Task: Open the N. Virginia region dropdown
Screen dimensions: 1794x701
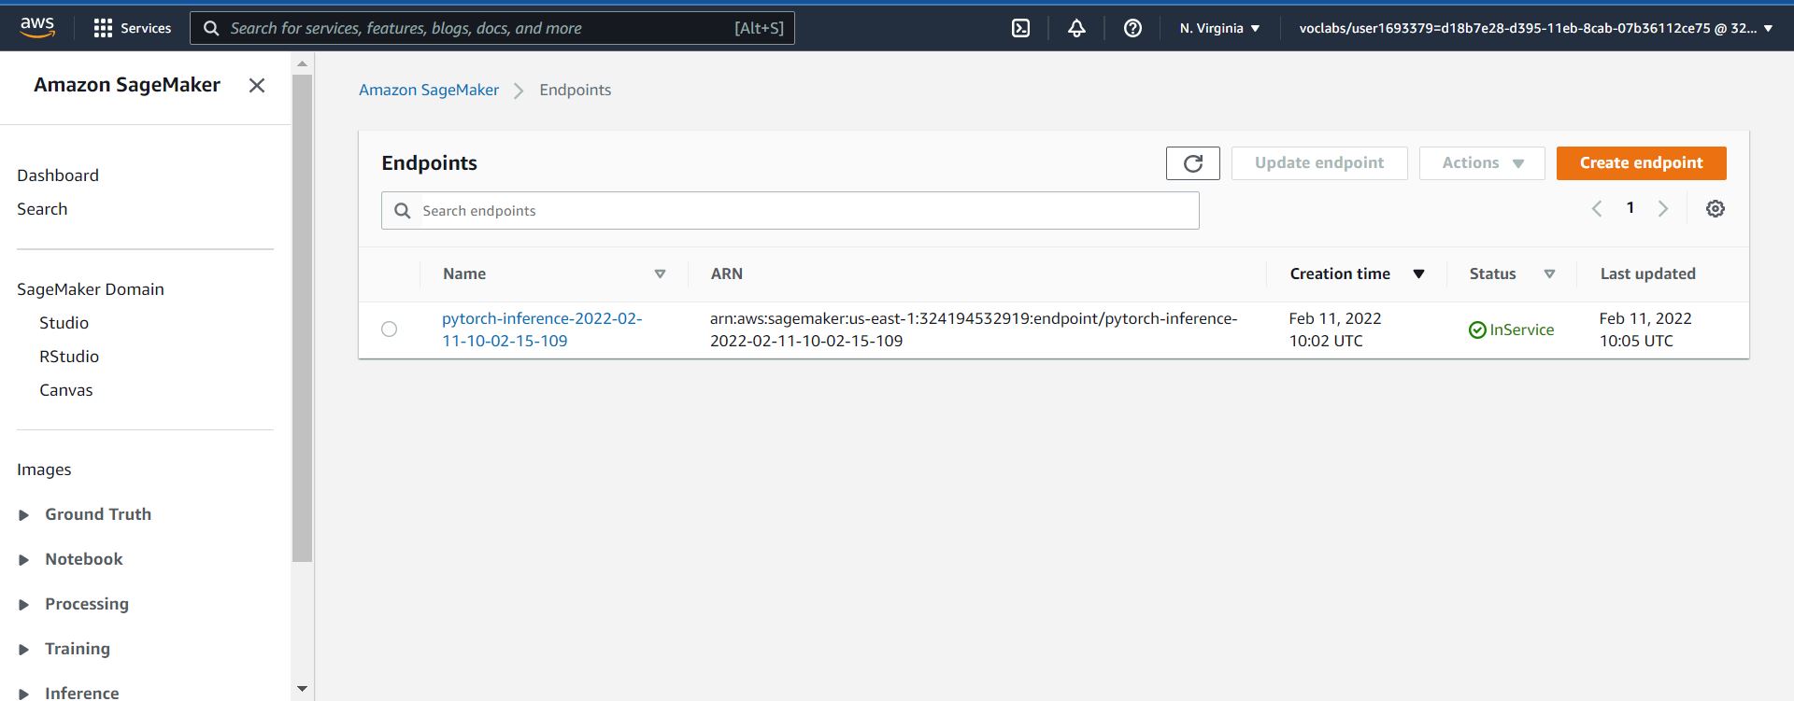Action: pyautogui.click(x=1219, y=28)
